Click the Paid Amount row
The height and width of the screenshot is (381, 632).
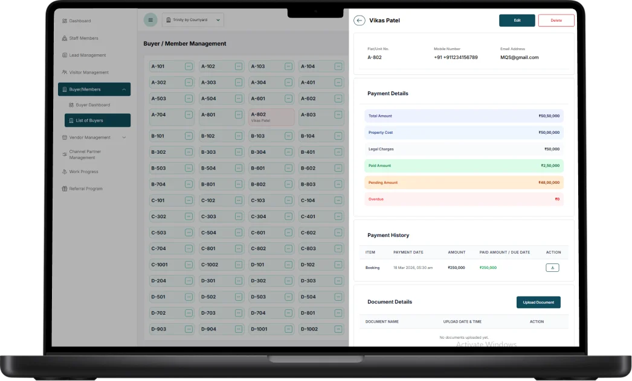tap(464, 166)
